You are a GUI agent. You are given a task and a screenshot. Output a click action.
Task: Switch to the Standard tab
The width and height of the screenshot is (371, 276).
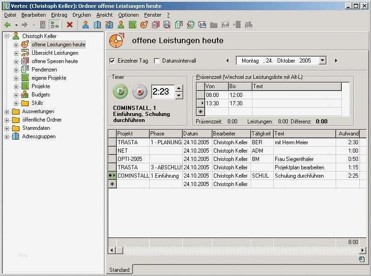coord(119,270)
